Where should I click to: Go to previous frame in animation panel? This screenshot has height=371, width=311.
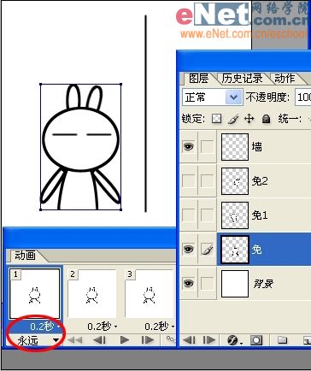[x=100, y=340]
